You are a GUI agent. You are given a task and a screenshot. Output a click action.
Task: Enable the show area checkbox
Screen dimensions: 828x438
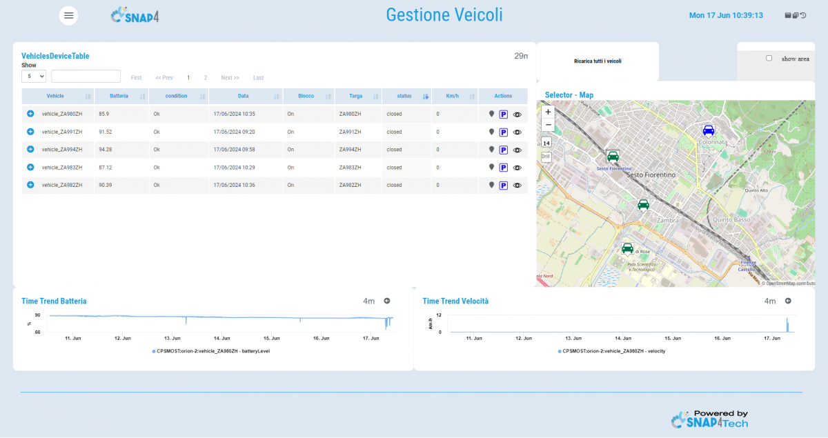(x=769, y=59)
